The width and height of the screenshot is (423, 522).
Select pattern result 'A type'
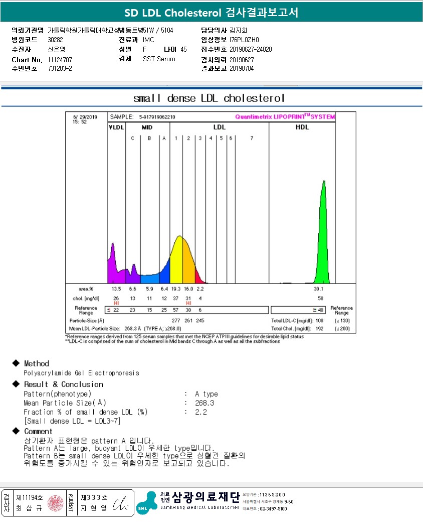(206, 394)
